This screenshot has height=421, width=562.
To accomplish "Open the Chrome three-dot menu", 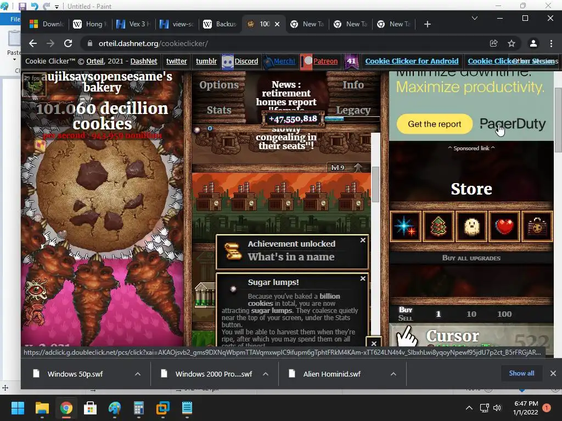I will coord(551,44).
